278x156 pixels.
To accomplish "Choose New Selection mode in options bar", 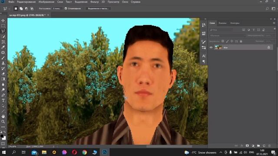I will coord(16,9).
